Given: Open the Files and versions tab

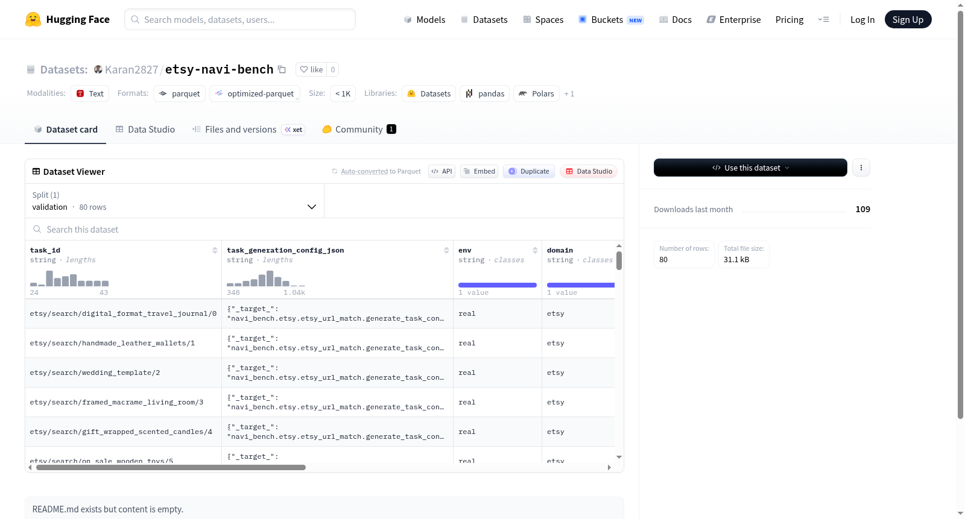Looking at the screenshot, I should [248, 129].
